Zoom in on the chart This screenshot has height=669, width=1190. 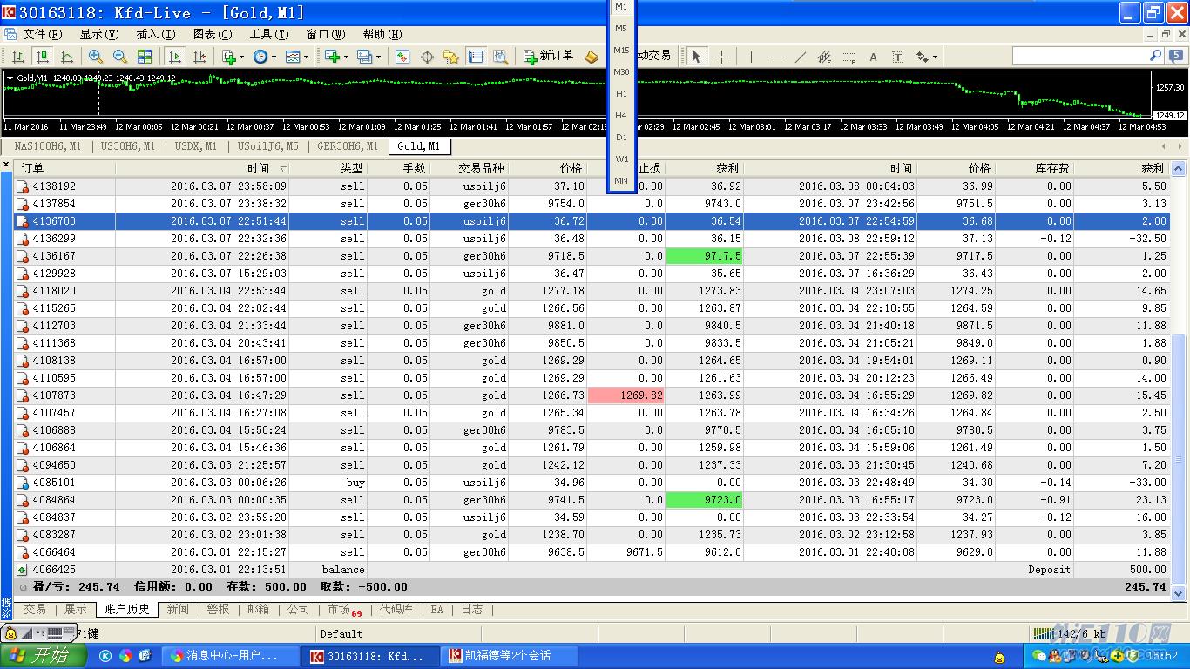(x=96, y=57)
